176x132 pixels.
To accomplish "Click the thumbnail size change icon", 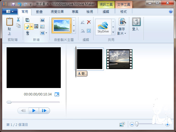I will click(122, 124).
